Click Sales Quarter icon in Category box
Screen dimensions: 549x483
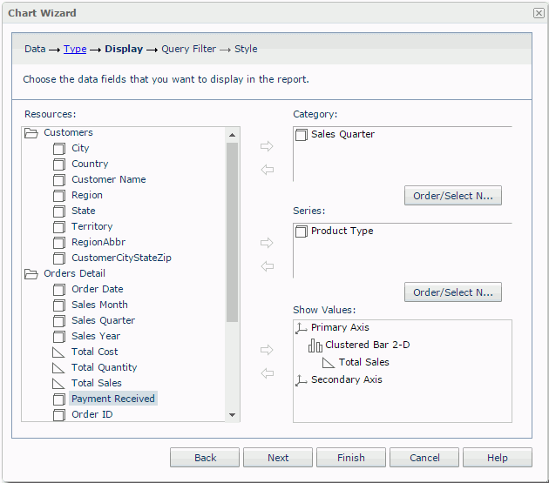(302, 135)
